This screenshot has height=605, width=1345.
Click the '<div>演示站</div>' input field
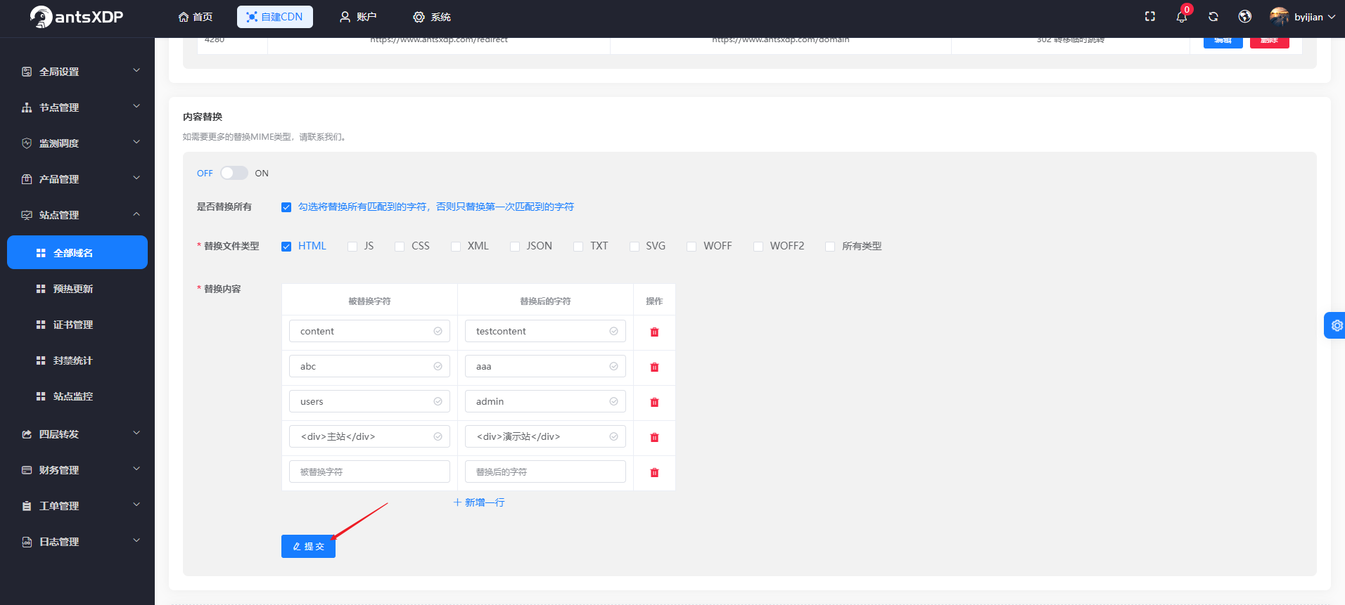click(545, 436)
